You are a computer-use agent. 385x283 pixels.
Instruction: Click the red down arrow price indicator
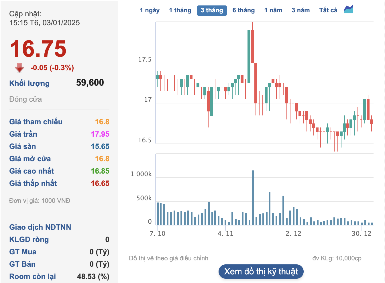tap(19, 68)
